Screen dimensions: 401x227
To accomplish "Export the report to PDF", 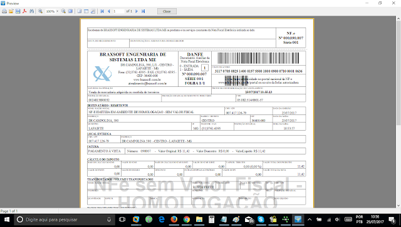I will coord(24,11).
